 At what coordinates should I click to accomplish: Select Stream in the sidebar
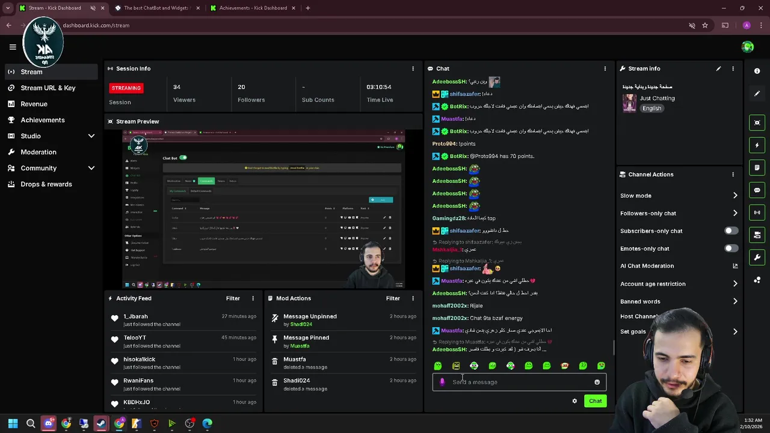click(51, 72)
